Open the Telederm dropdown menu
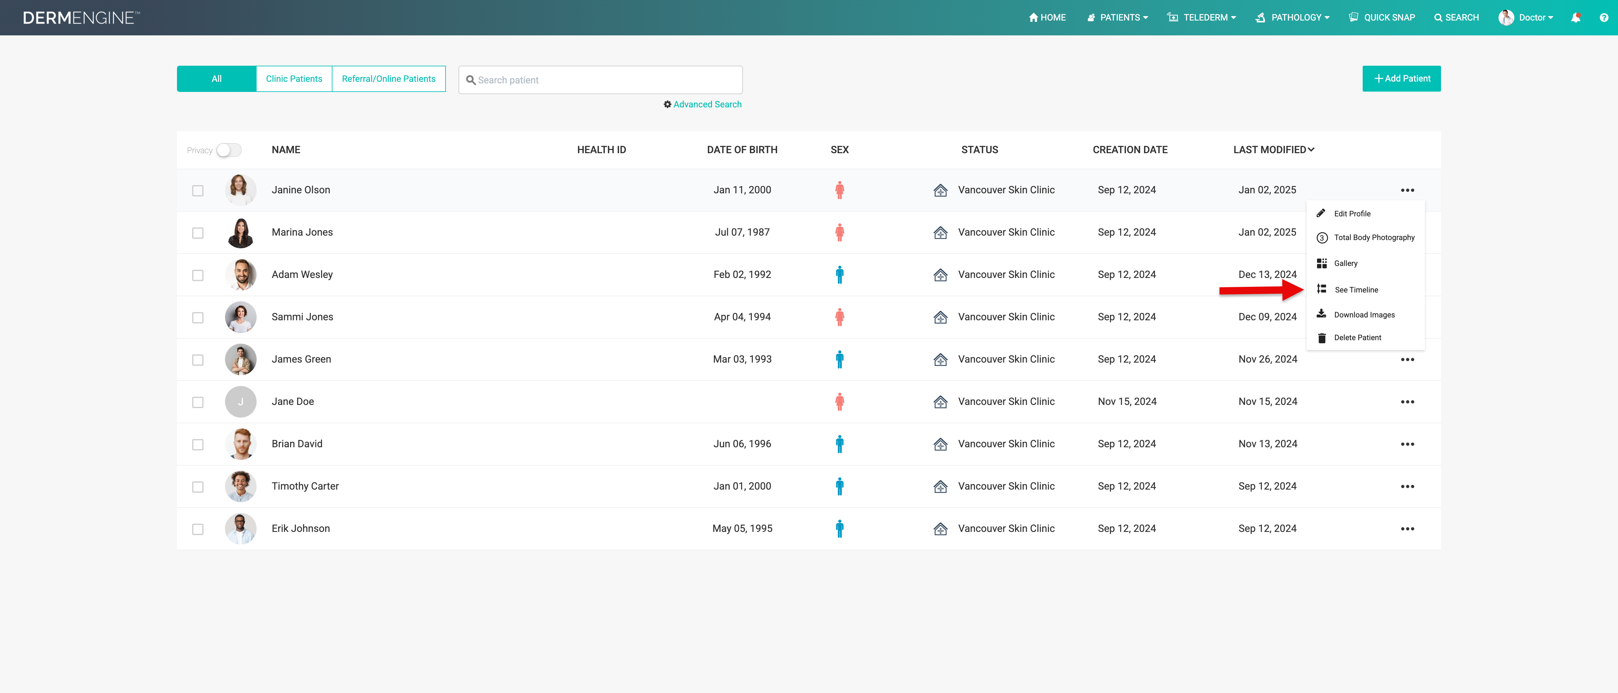This screenshot has width=1618, height=693. (x=1201, y=18)
